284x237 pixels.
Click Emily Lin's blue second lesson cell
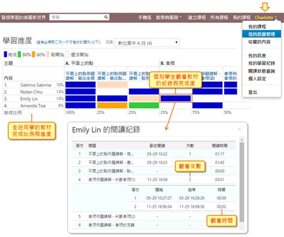point(112,99)
